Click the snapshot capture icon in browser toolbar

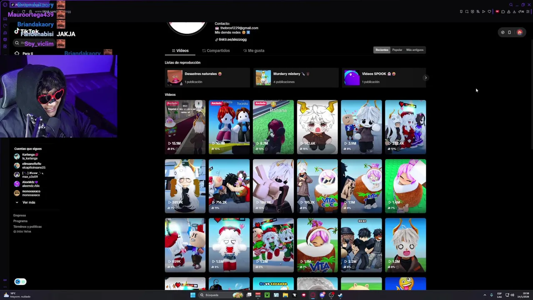point(467,12)
